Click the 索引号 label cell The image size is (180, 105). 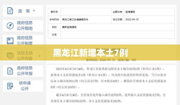54,12
